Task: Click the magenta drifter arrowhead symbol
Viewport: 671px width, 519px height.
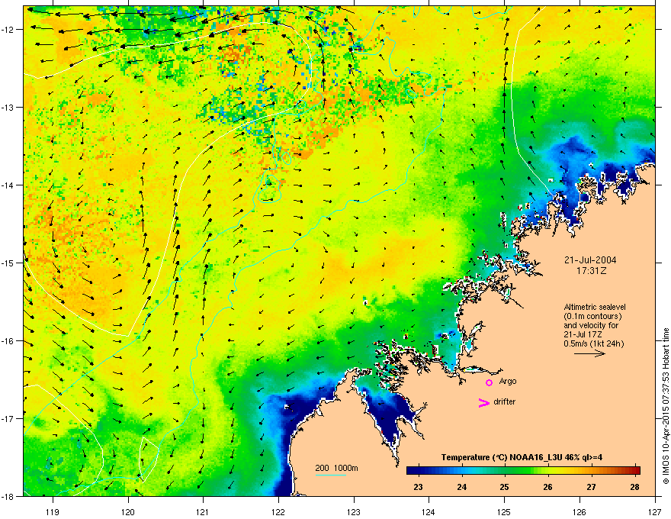Action: point(483,402)
